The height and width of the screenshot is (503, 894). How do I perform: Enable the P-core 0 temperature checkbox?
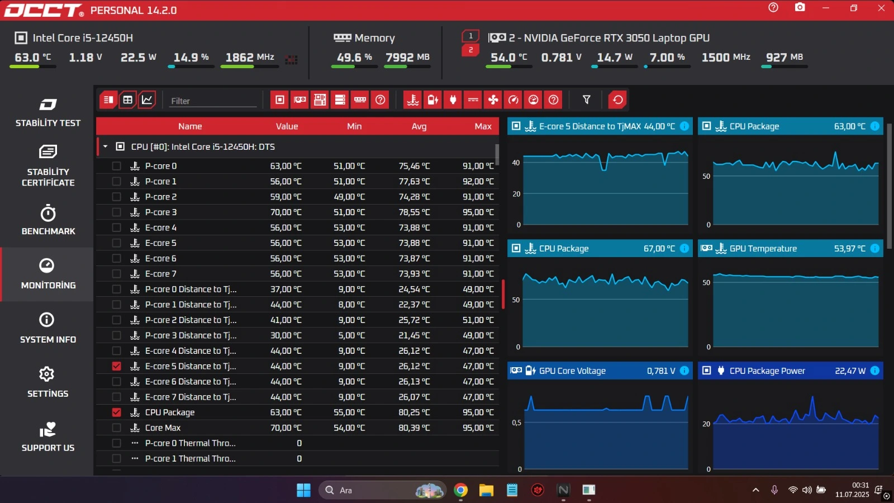click(x=116, y=166)
